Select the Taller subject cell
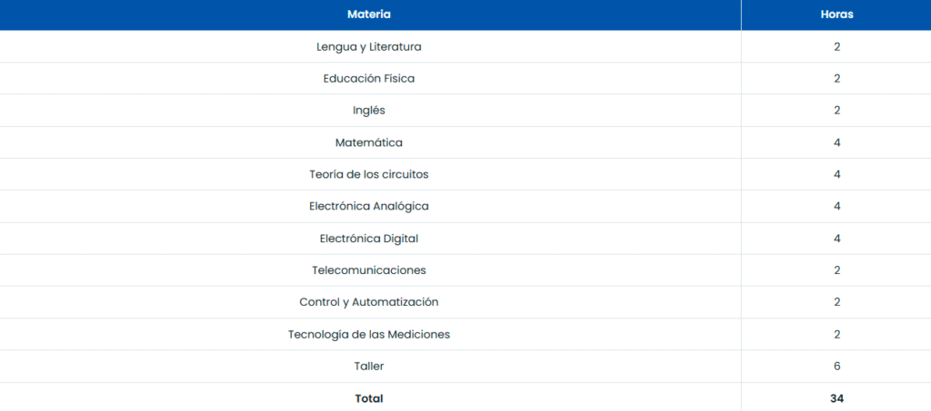 click(369, 367)
